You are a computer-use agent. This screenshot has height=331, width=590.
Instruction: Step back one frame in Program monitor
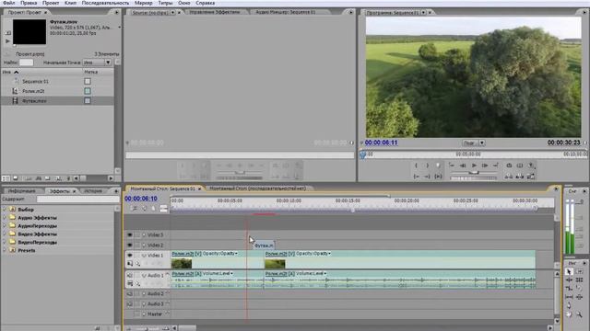coord(463,165)
